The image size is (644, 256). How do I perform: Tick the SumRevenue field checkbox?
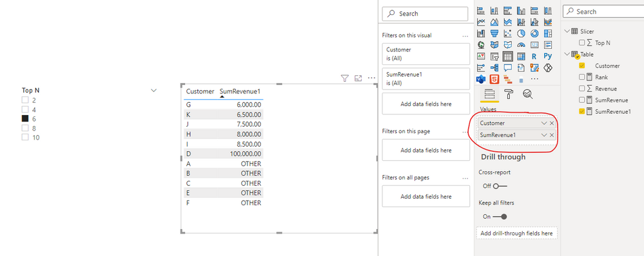(581, 100)
